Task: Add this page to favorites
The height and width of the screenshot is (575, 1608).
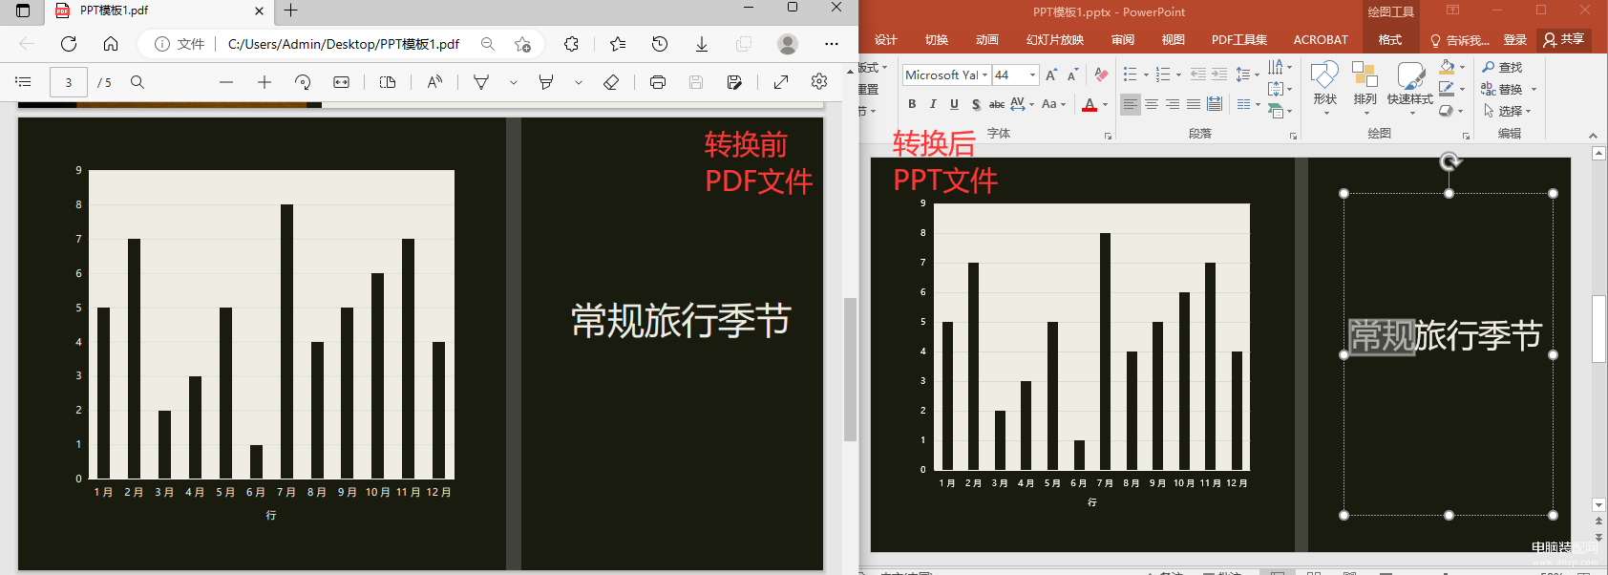Action: (522, 44)
